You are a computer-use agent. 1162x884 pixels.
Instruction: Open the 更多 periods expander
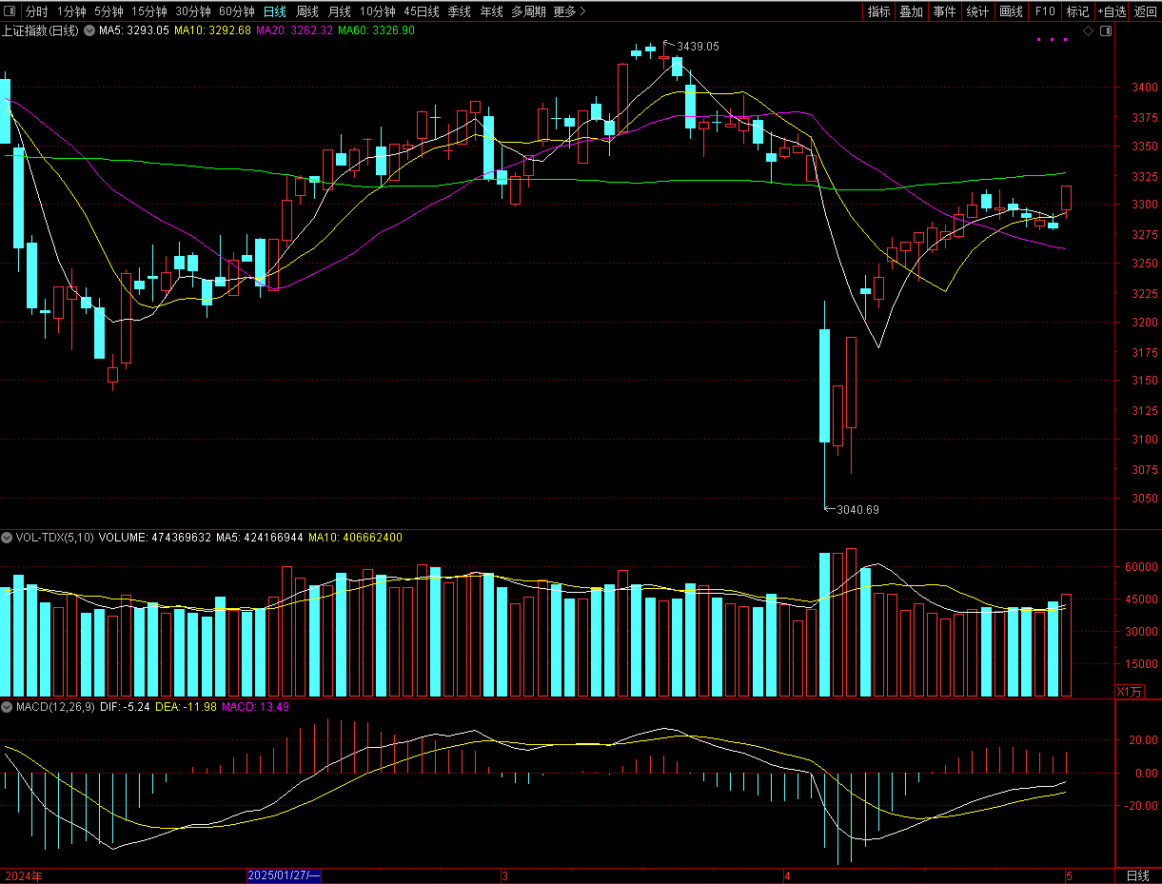569,11
